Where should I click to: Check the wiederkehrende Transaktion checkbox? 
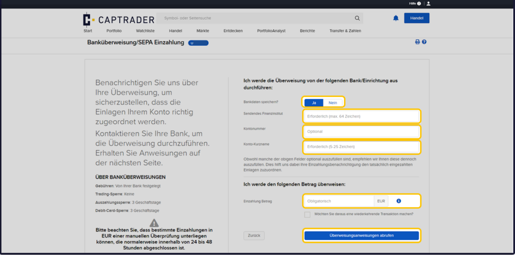click(x=307, y=215)
